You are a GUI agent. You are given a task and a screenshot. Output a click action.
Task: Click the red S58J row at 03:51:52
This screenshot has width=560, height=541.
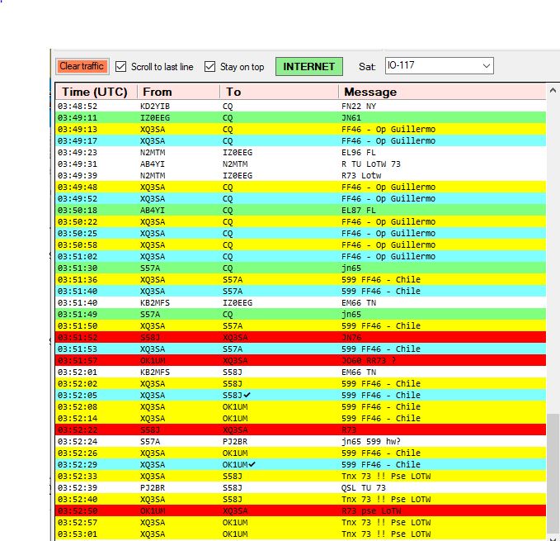click(301, 337)
